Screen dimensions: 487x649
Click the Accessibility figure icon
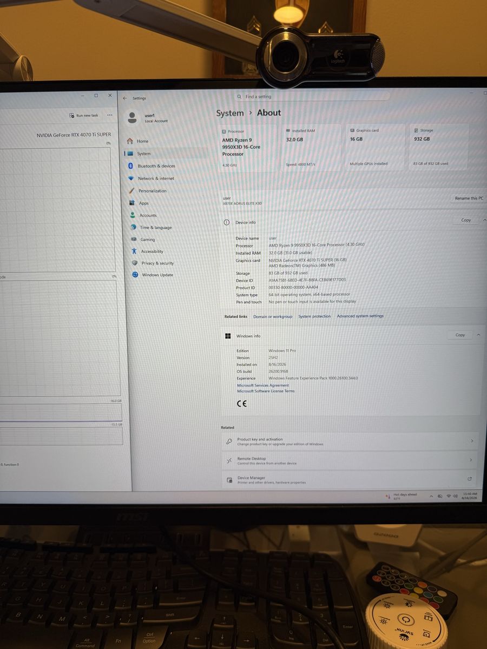click(134, 251)
